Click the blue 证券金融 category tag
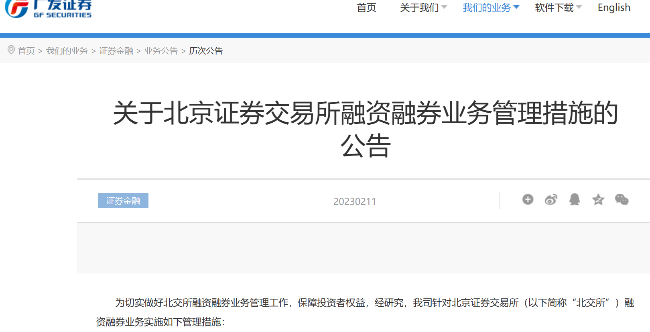Viewport: 650px width, 332px height. pyautogui.click(x=123, y=200)
